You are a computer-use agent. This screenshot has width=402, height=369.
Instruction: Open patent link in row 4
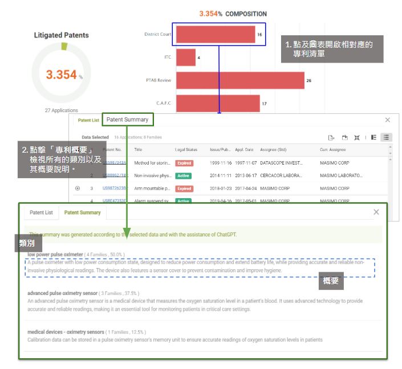[x=115, y=201]
